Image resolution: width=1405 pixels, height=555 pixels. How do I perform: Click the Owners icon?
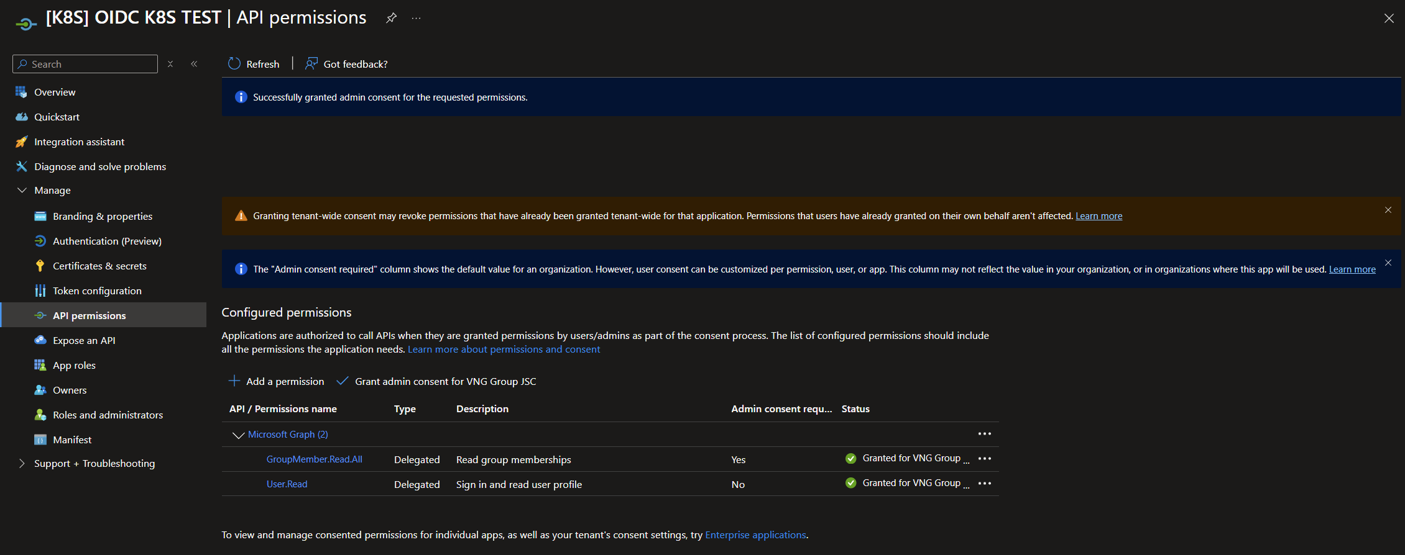[x=40, y=390]
